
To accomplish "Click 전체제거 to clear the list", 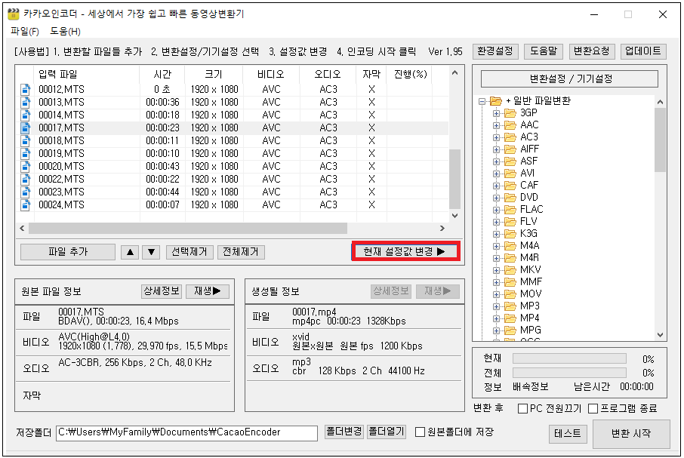I will (x=241, y=252).
